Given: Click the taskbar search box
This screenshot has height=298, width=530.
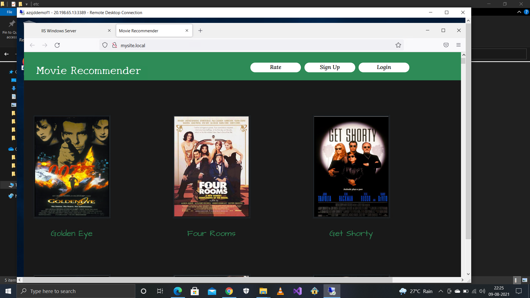Looking at the screenshot, I should (x=76, y=291).
